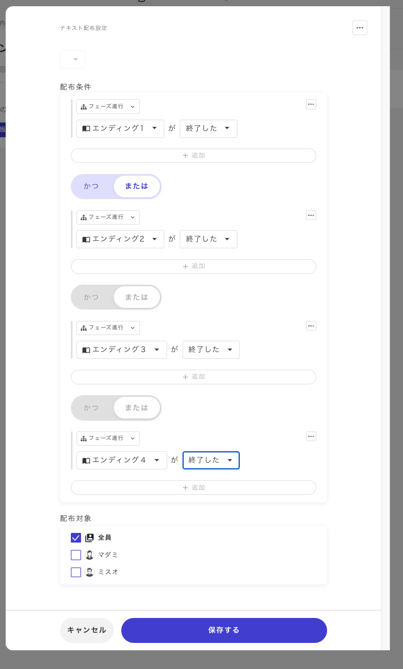Uncheck the 全員 checkbox

[x=76, y=537]
